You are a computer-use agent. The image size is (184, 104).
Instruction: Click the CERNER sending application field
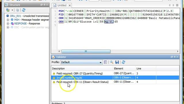78,11
